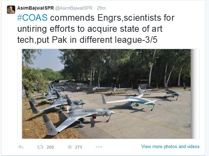Open the more options ellipsis icon
This screenshot has width=209, height=156.
click(99, 147)
